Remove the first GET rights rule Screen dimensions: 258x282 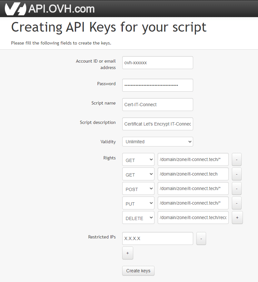pyautogui.click(x=236, y=159)
